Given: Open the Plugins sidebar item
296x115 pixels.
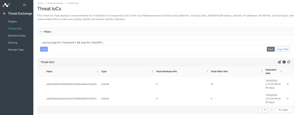Looking at the screenshot, I should [12, 21].
